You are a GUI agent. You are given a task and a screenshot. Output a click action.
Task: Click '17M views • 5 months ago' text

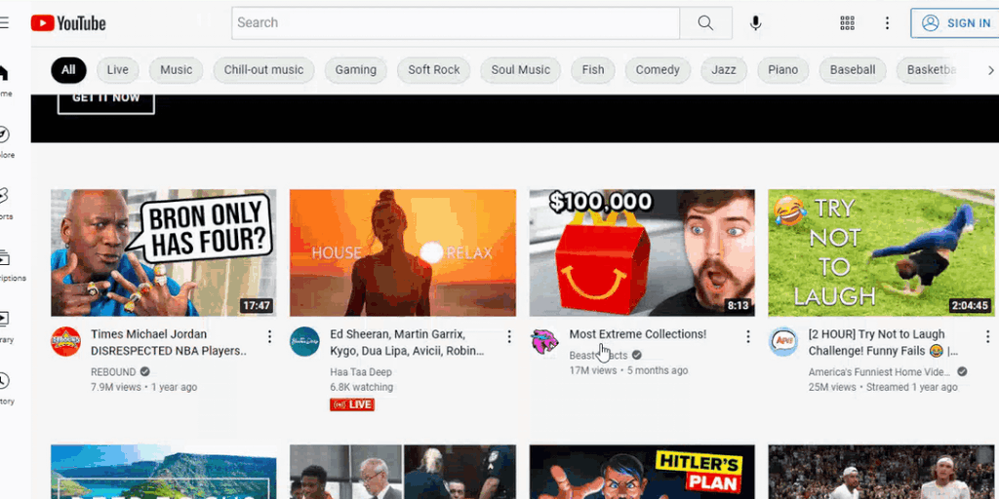click(628, 370)
